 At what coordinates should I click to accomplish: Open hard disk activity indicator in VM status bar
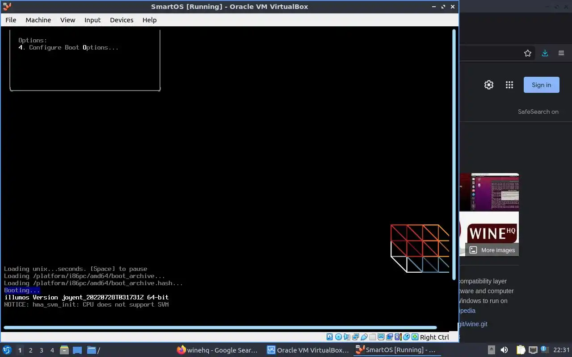coord(330,337)
